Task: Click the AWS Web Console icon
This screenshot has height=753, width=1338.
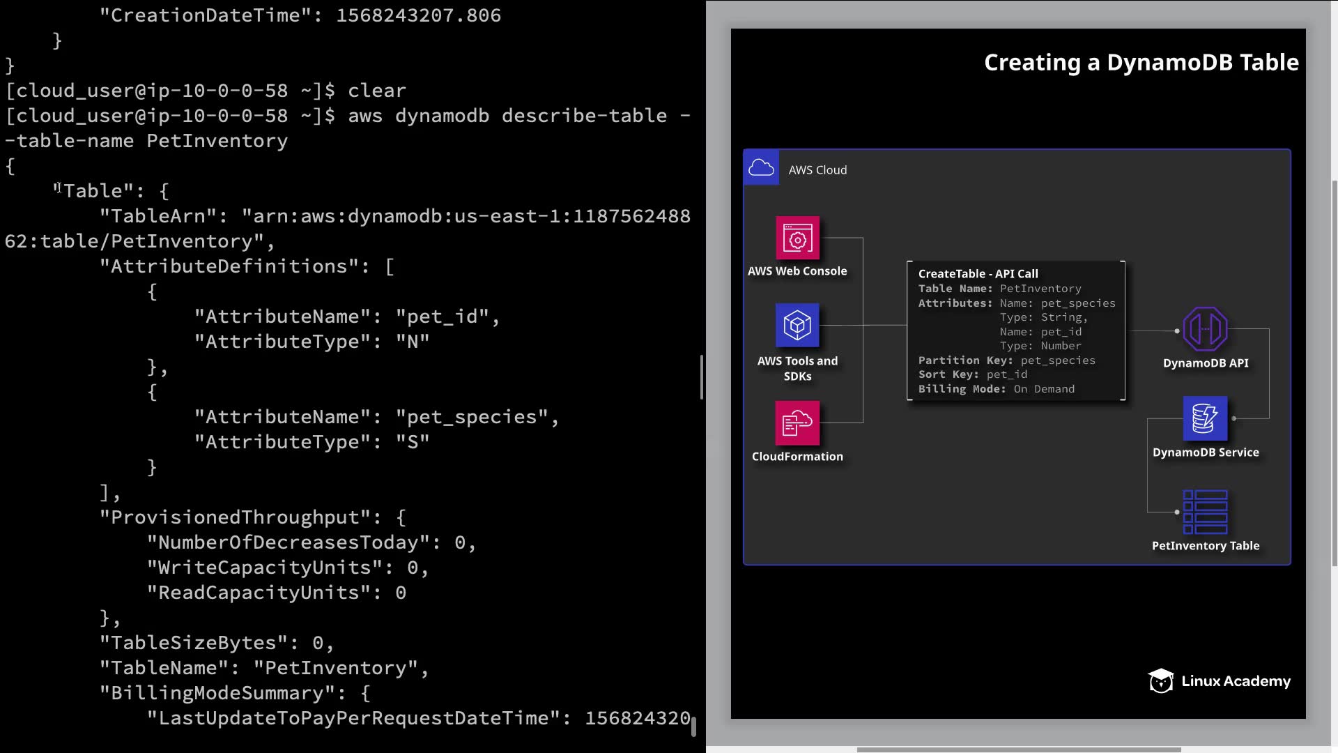Action: [797, 238]
